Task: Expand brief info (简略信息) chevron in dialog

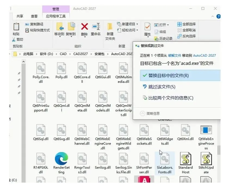Action: [x=142, y=113]
